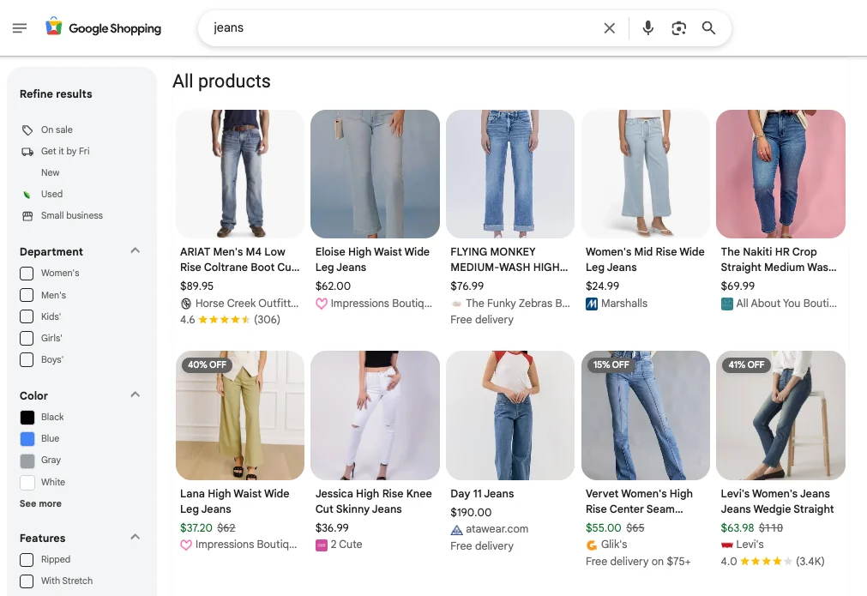The image size is (867, 596).
Task: Open Levi's Wedgie Straight jeans image
Action: (780, 415)
